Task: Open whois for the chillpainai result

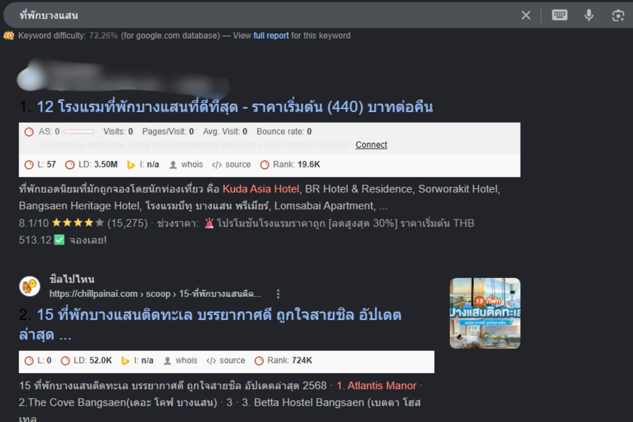Action: 181,361
